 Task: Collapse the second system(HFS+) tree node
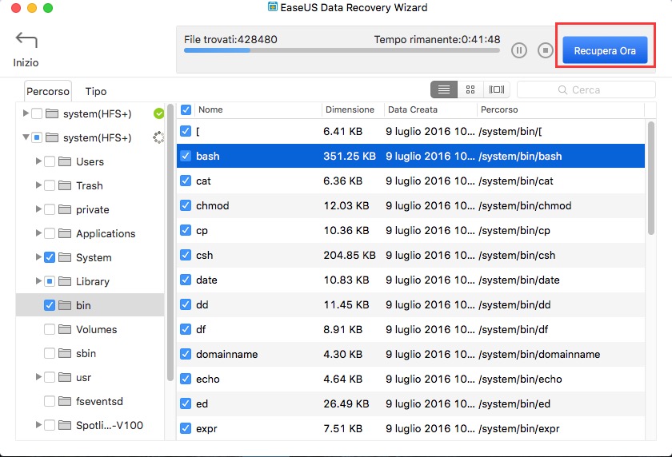click(26, 137)
